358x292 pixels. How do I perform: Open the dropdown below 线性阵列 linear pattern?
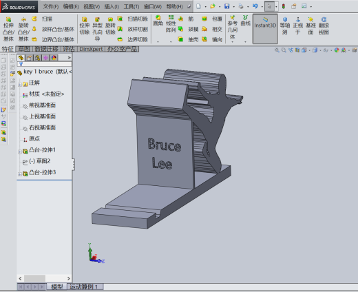tap(171, 41)
